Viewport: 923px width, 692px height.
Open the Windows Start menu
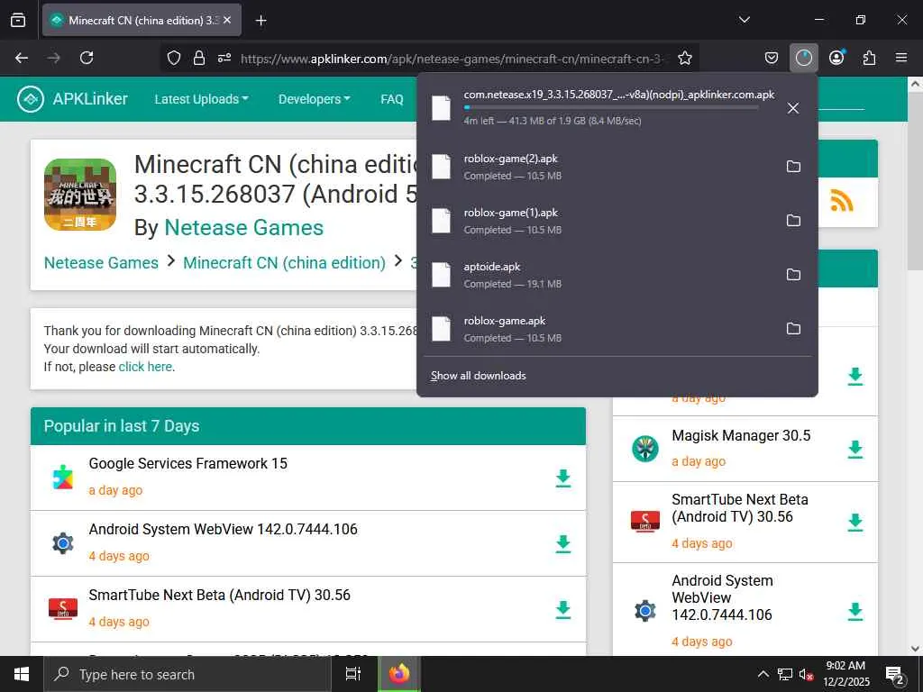point(22,674)
